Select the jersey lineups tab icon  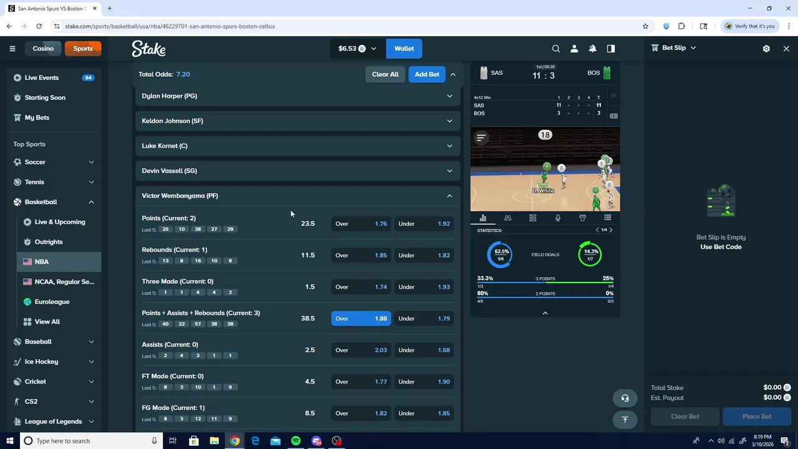coord(582,218)
